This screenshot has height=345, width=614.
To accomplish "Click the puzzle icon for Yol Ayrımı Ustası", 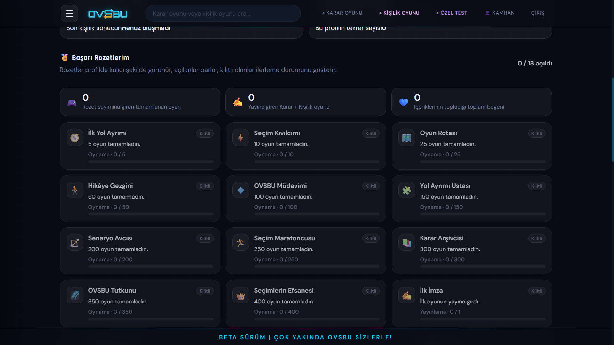I will click(x=407, y=190).
